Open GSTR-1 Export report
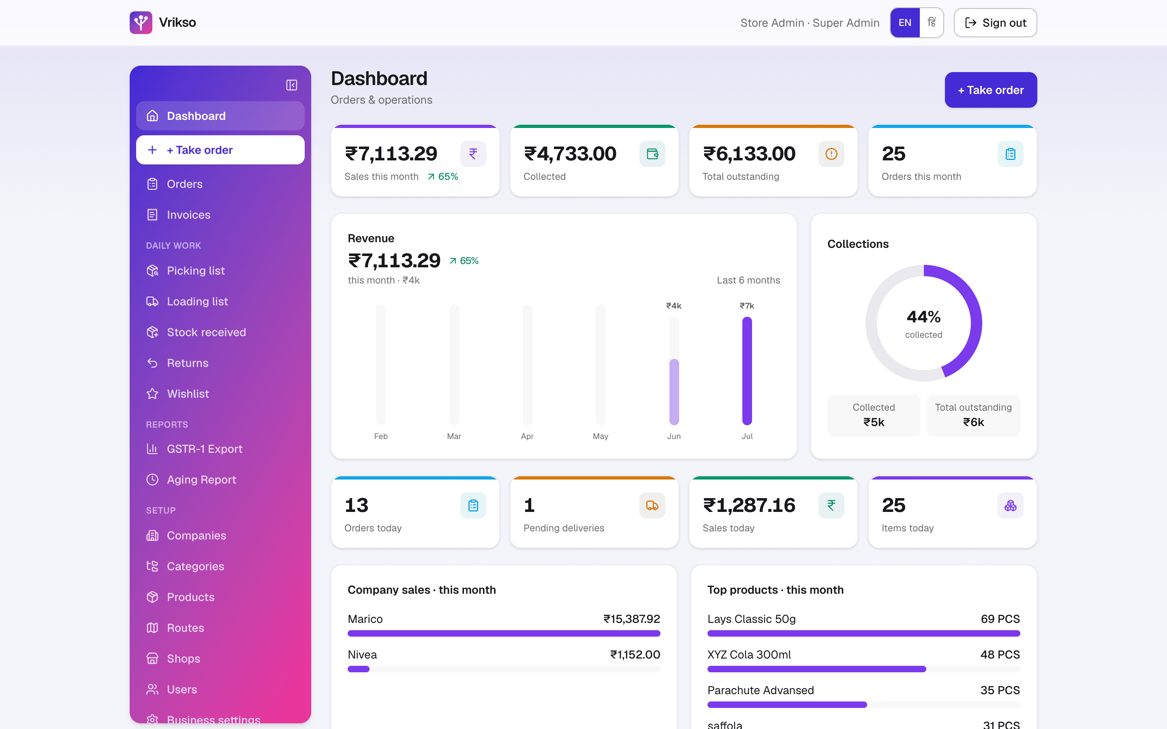Image resolution: width=1167 pixels, height=729 pixels. coord(220,449)
